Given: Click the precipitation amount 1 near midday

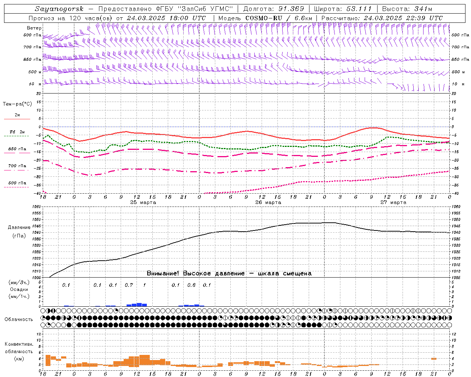Looking at the screenshot, I should [145, 285].
